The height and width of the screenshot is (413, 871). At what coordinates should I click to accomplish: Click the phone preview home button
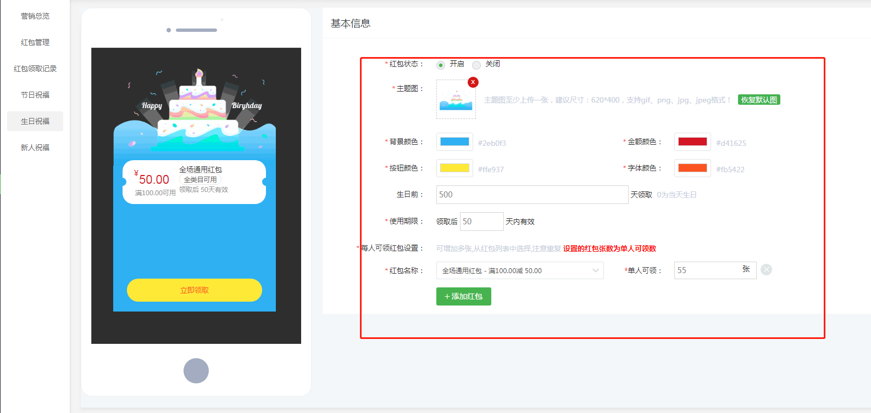coord(196,371)
